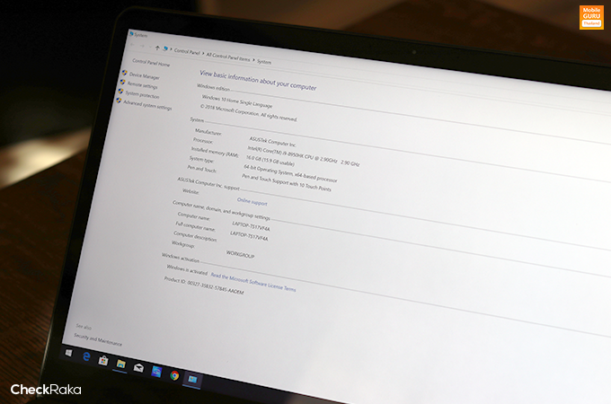The image size is (611, 404).
Task: Click the Up arrow in the navigation bar
Action: coord(158,48)
